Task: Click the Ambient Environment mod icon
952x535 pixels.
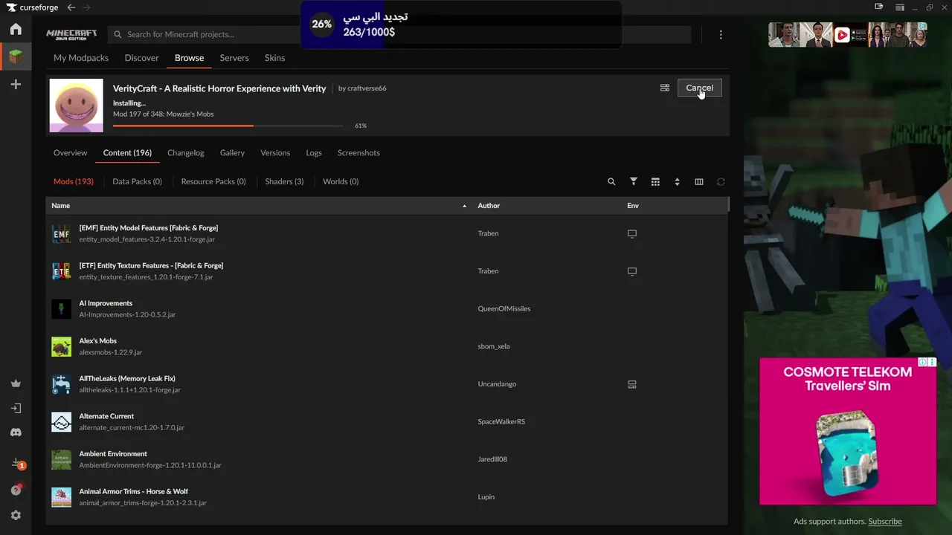Action: coord(61,459)
